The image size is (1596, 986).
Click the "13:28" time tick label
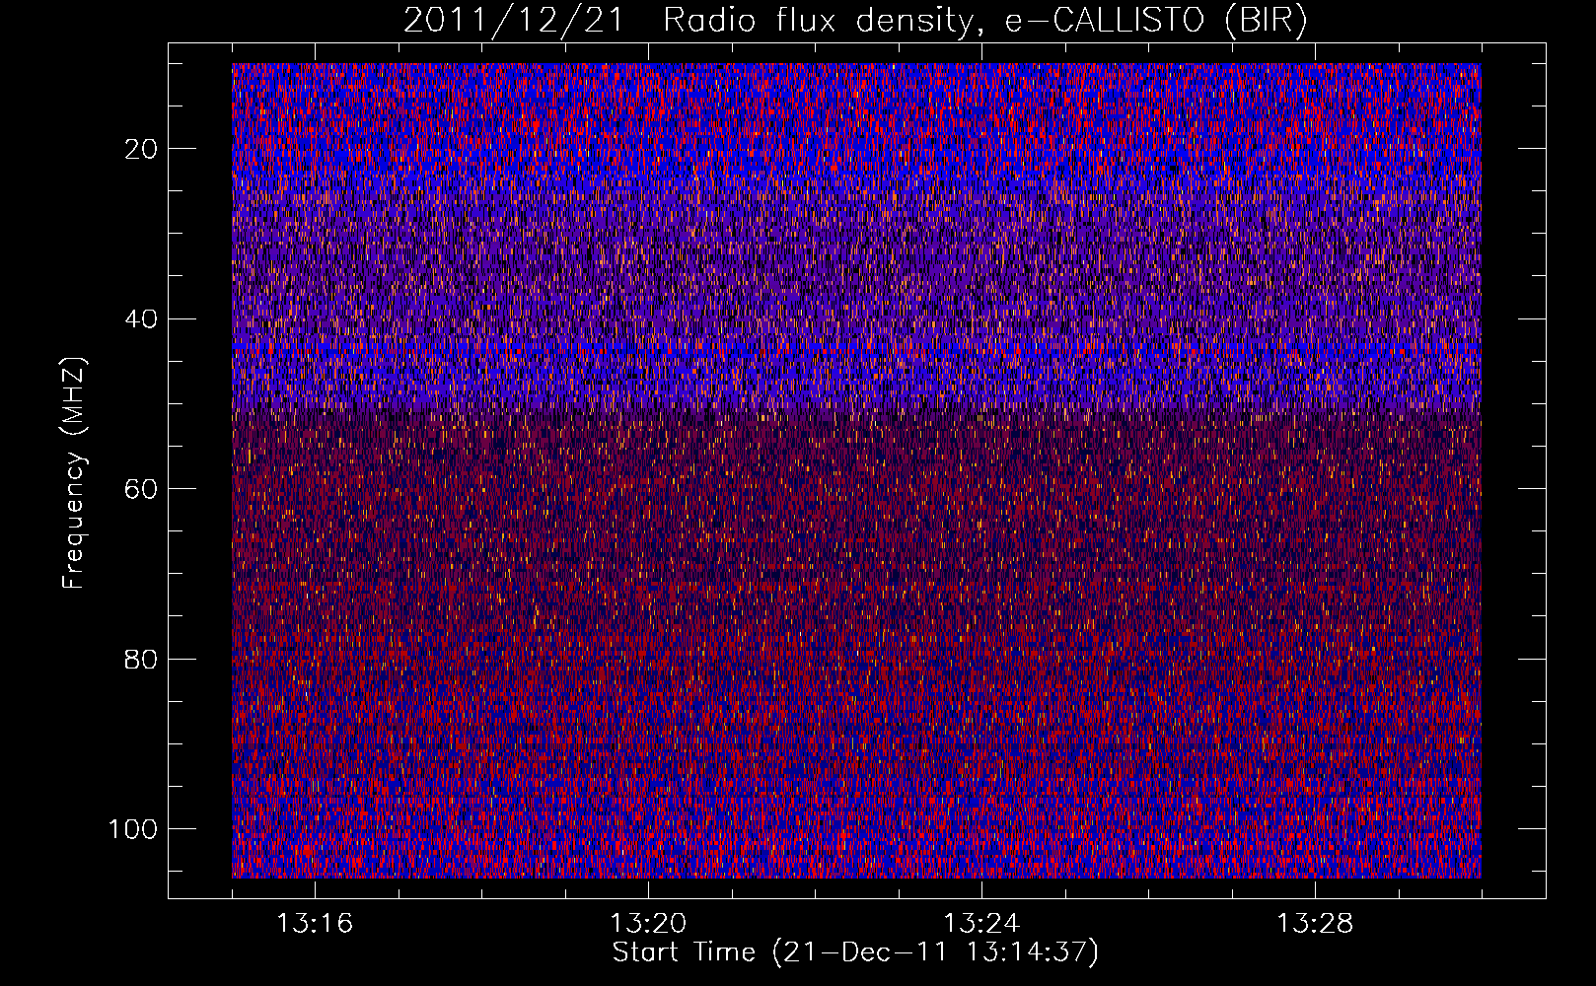point(1315,924)
